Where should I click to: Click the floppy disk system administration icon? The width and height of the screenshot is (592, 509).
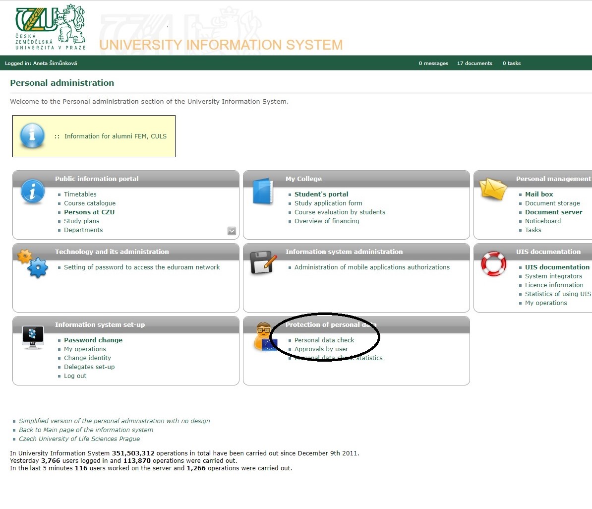263,262
